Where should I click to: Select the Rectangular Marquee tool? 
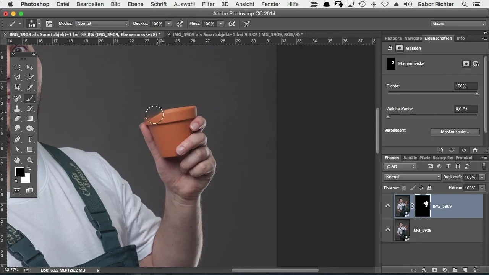[x=17, y=68]
